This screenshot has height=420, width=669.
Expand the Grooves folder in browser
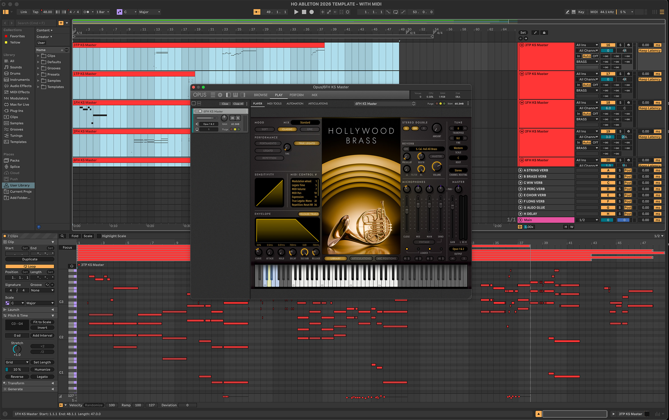(38, 68)
